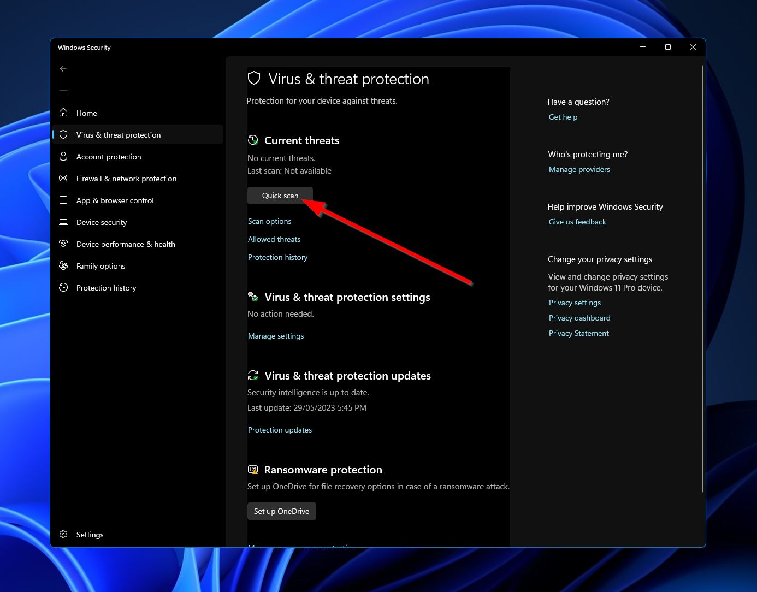Click the Account protection person icon
757x592 pixels.
click(63, 156)
